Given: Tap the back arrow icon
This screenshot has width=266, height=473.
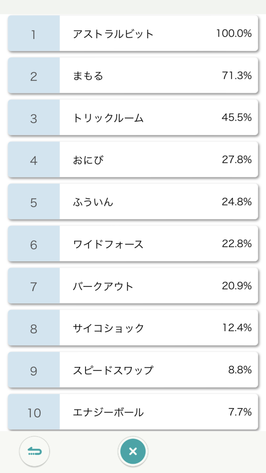Looking at the screenshot, I should pyautogui.click(x=35, y=451).
